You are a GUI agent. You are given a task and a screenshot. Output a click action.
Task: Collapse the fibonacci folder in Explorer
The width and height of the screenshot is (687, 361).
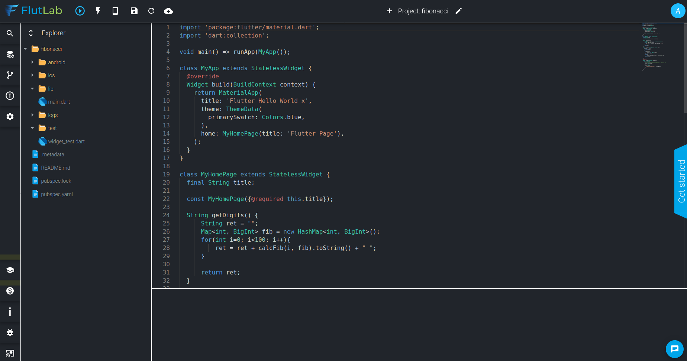[25, 49]
